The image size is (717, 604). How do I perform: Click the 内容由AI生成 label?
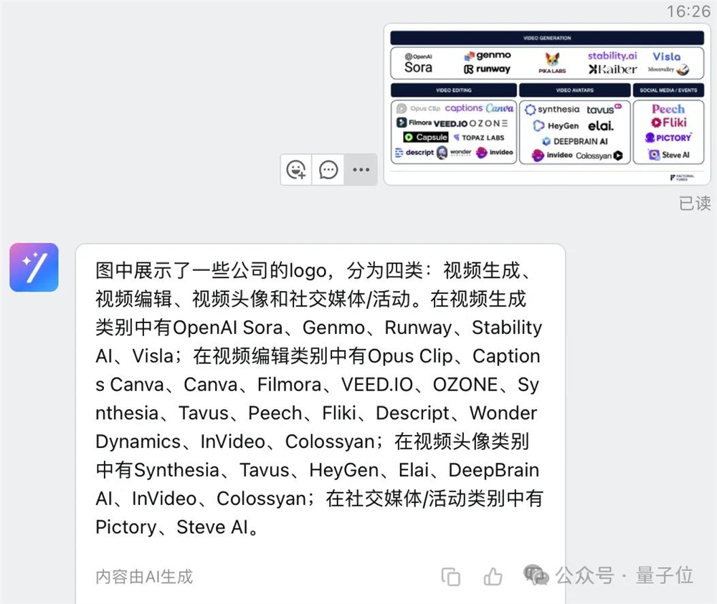tap(143, 576)
